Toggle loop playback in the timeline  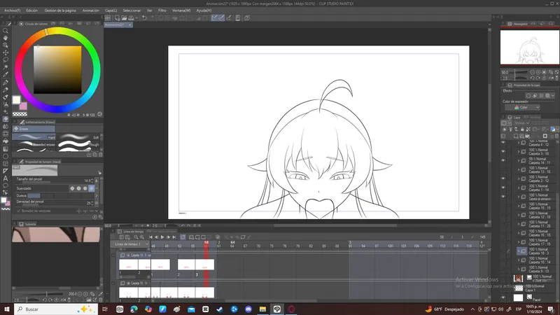pyautogui.click(x=183, y=237)
